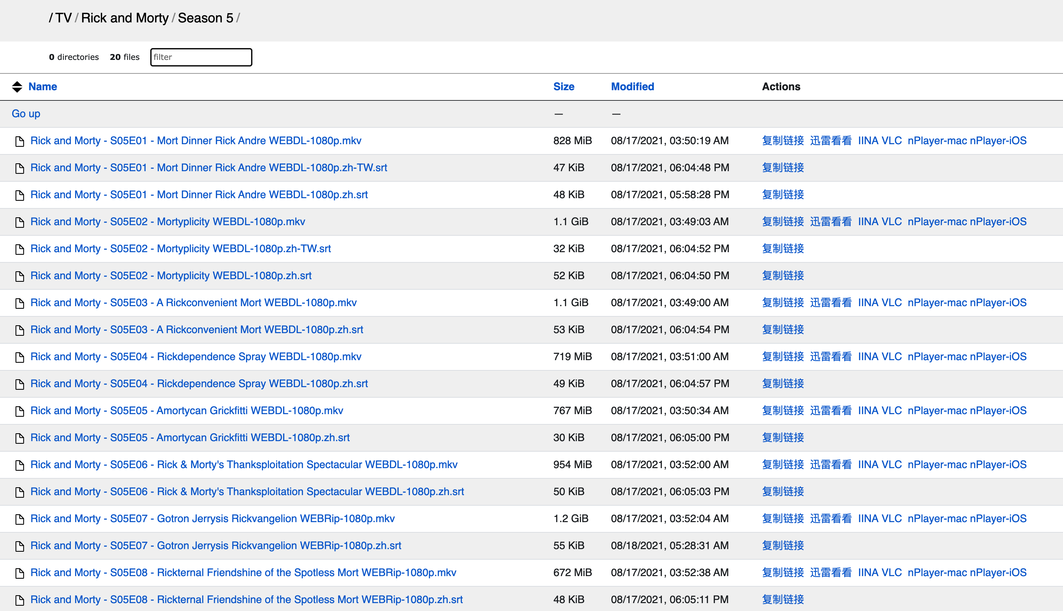Click 复制链接 for S05E02 Mortyplicity mkv row
The height and width of the screenshot is (611, 1063).
point(783,222)
